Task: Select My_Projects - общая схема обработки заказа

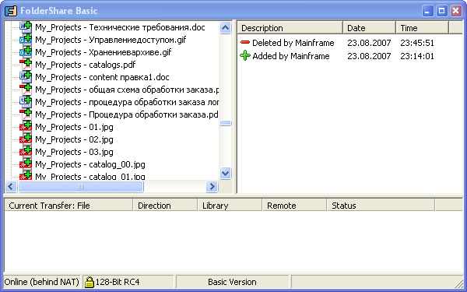Action: pyautogui.click(x=127, y=90)
